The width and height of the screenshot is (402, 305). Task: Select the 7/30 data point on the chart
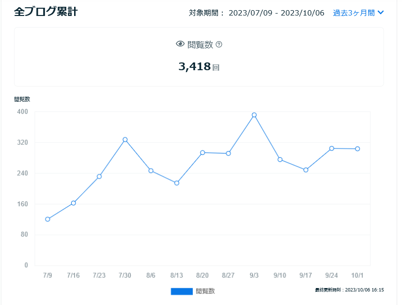125,139
